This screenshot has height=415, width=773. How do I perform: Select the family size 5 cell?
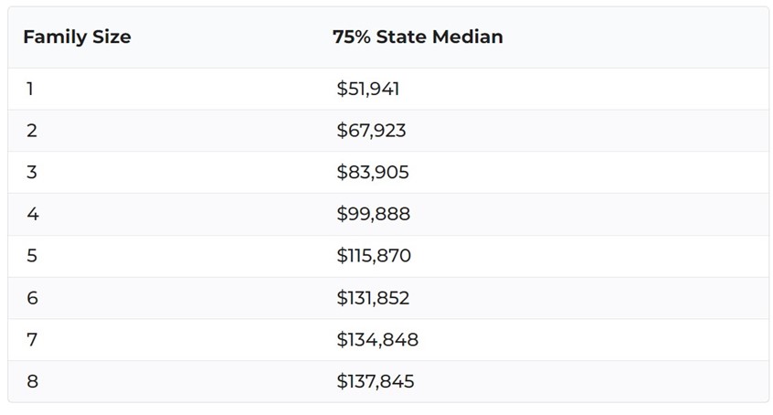(32, 256)
